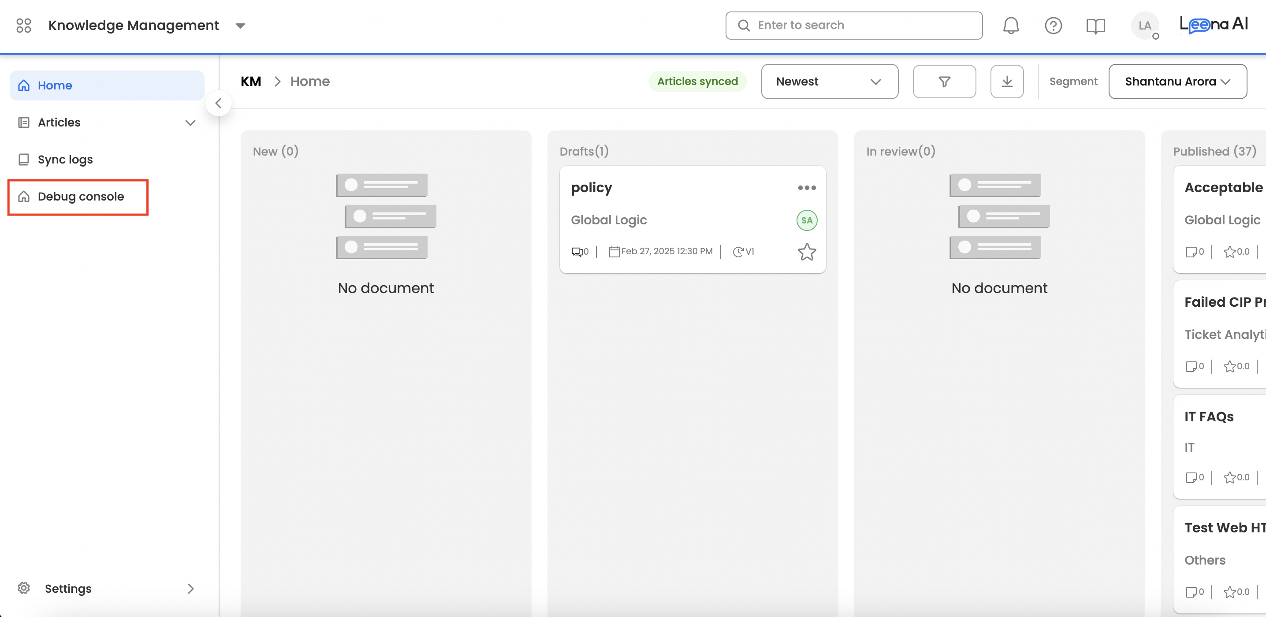Open Sync logs from sidebar
The width and height of the screenshot is (1266, 617).
(x=65, y=159)
